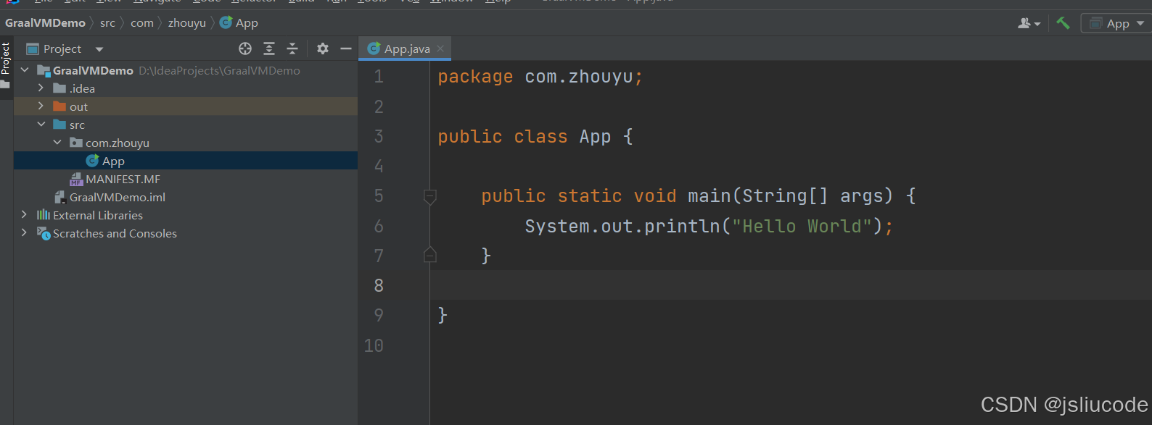Image resolution: width=1152 pixels, height=425 pixels.
Task: Click the zhouyu breadcrumb in navigation bar
Action: coord(187,23)
